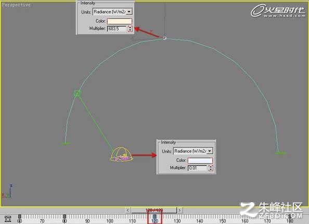Click the pale color swatch in the lower Intensity
309x224 pixels.
[200, 160]
